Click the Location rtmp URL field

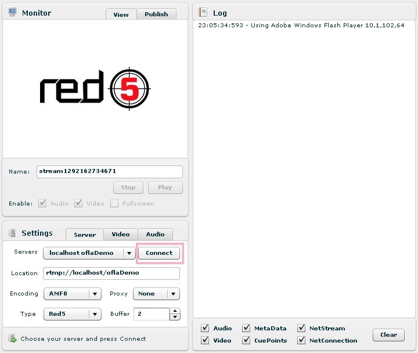click(x=111, y=273)
